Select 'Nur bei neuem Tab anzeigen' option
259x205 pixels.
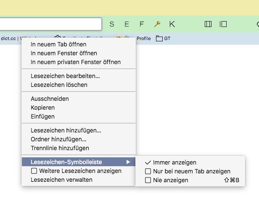coord(148,171)
